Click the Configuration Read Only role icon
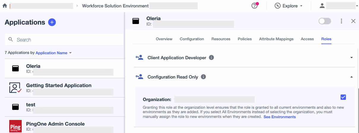The image size is (359, 133). [x=140, y=77]
